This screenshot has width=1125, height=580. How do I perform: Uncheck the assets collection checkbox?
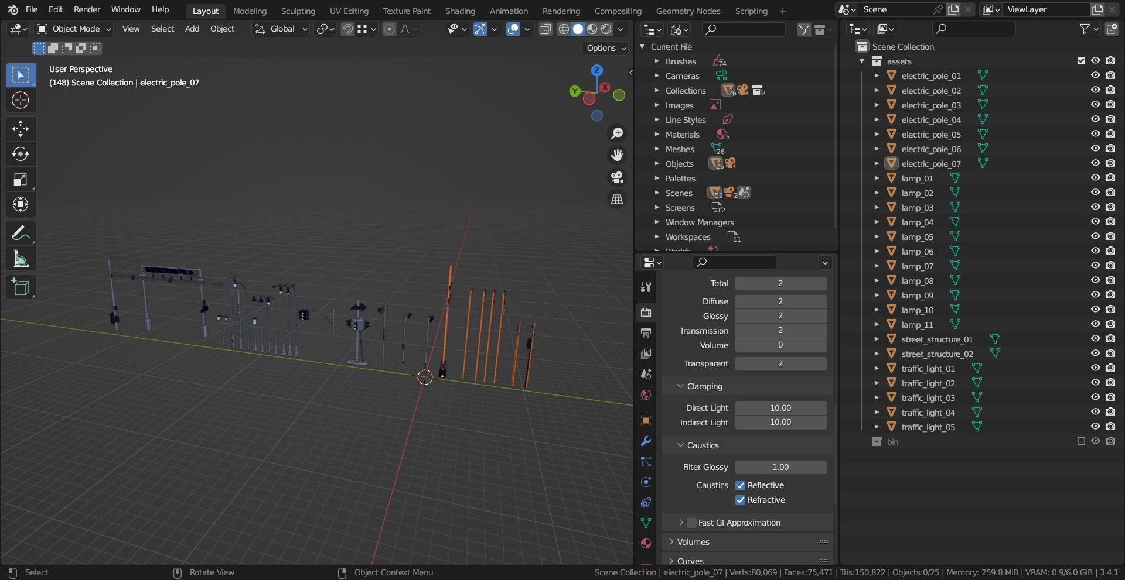(1081, 61)
